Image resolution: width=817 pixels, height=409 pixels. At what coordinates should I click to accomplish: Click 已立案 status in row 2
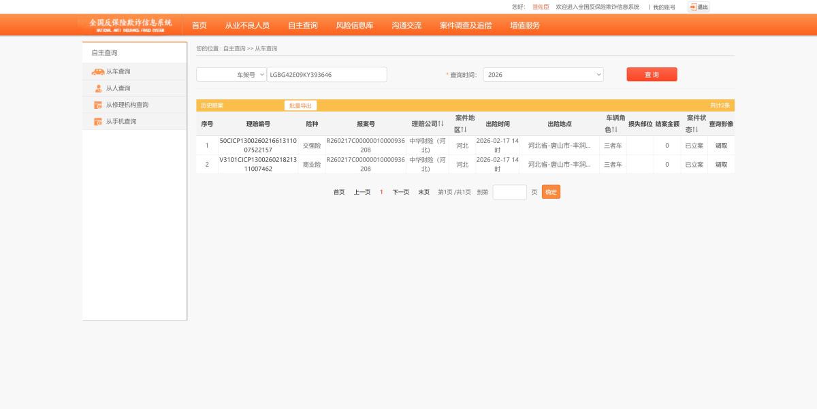pos(694,165)
